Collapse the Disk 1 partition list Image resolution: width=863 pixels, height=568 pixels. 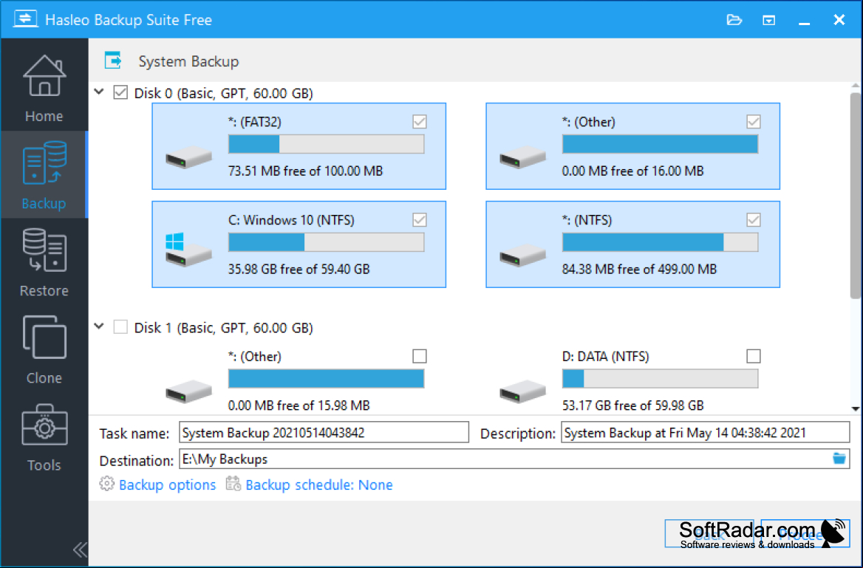99,326
